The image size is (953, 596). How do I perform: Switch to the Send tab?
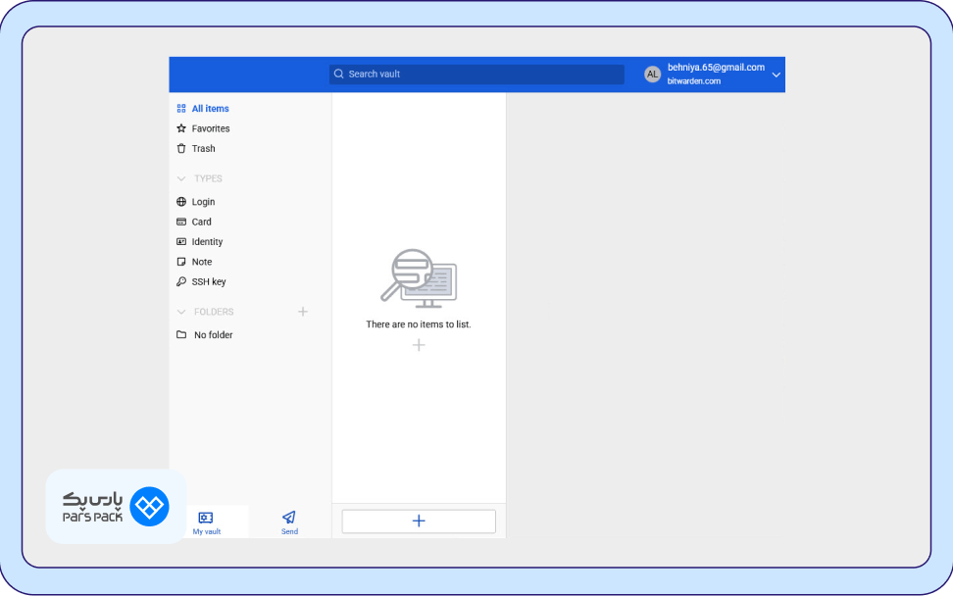click(289, 521)
